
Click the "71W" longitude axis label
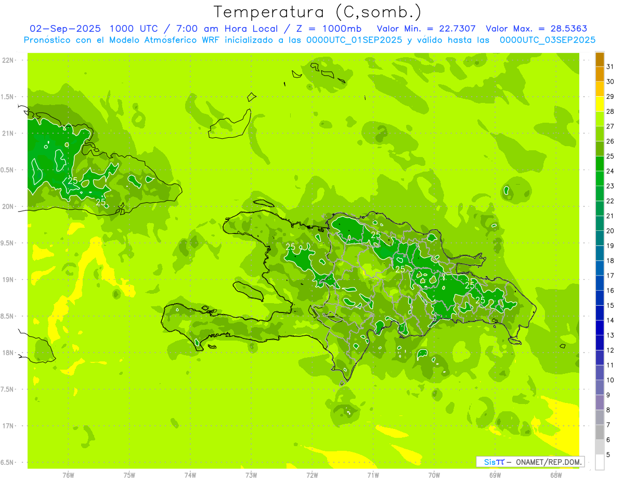pos(373,475)
